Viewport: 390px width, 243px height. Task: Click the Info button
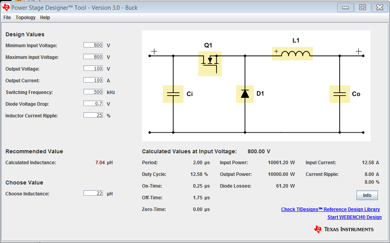click(x=367, y=195)
